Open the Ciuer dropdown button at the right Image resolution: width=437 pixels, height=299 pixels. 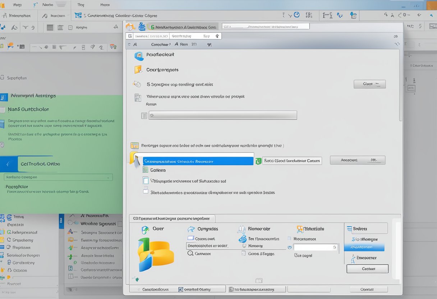tap(369, 84)
